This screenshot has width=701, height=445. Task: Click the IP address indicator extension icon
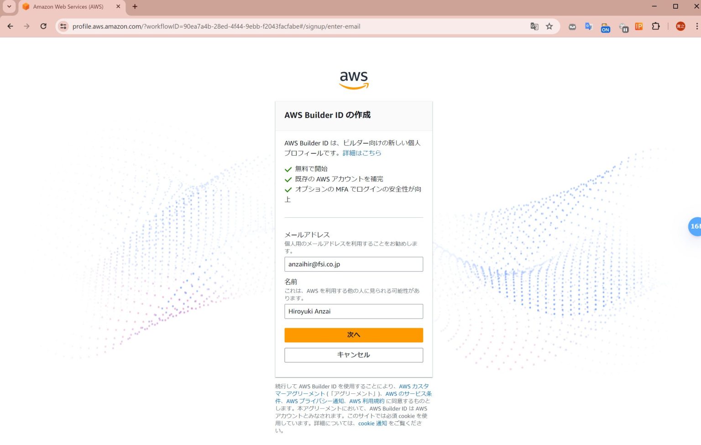click(x=638, y=26)
